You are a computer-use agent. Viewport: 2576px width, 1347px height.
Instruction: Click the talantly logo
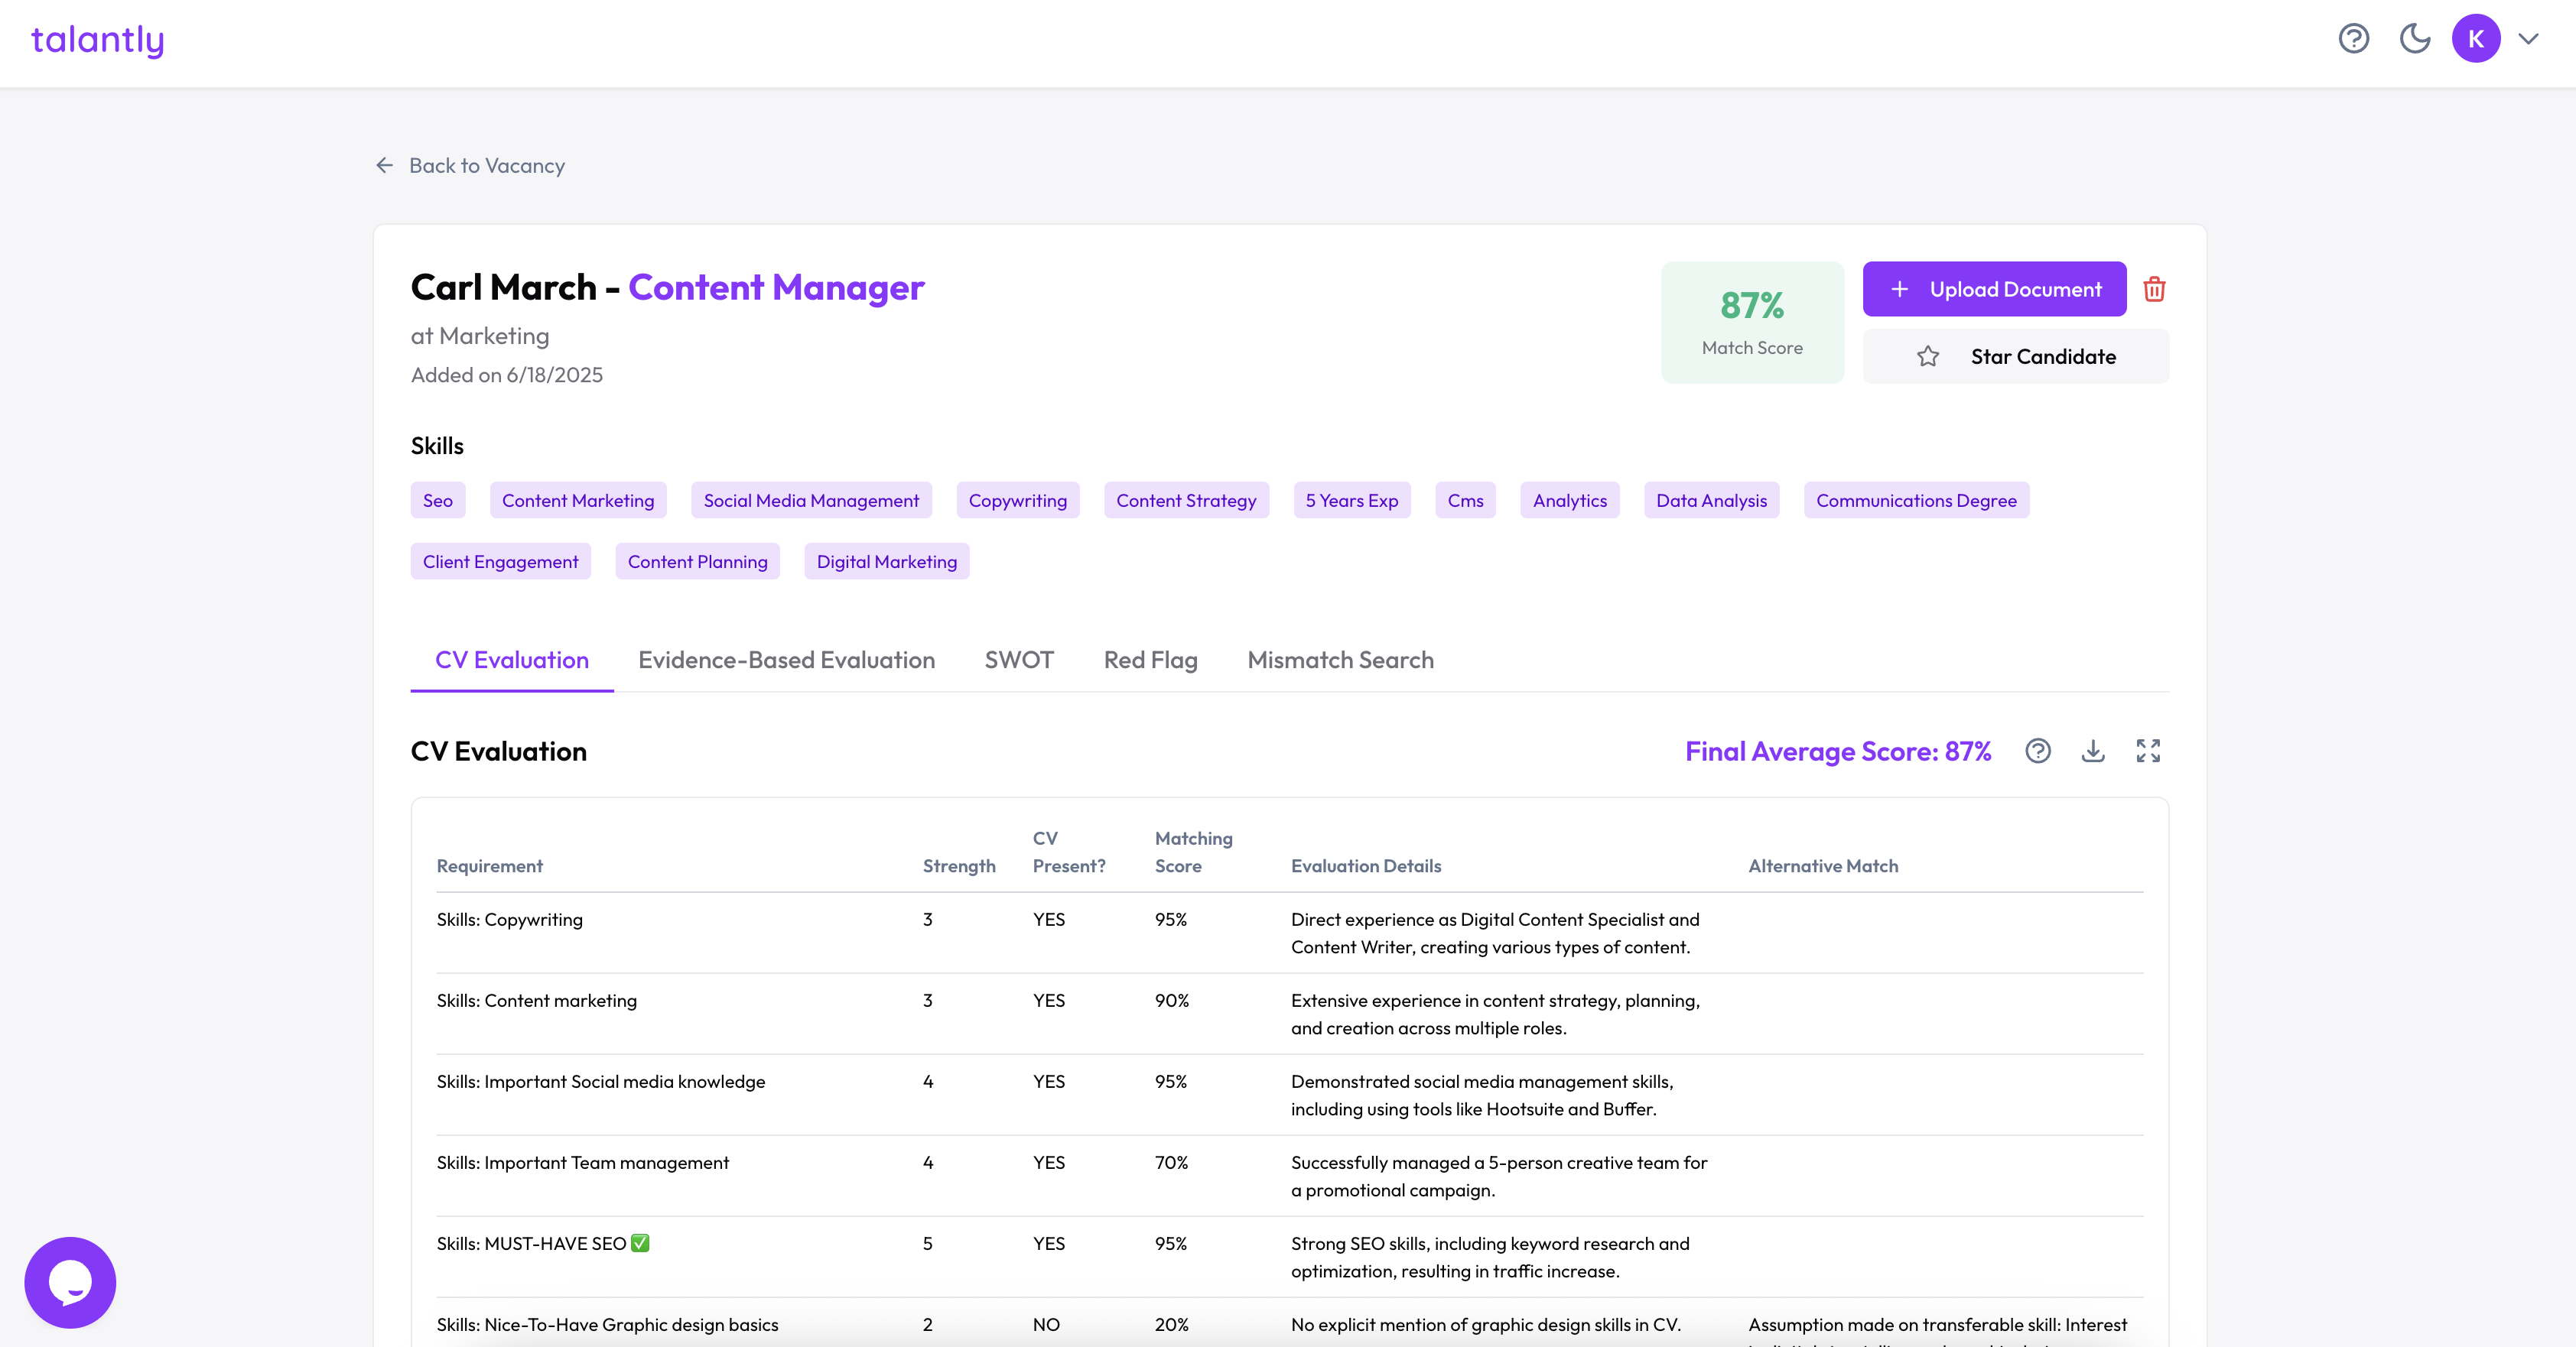(97, 40)
